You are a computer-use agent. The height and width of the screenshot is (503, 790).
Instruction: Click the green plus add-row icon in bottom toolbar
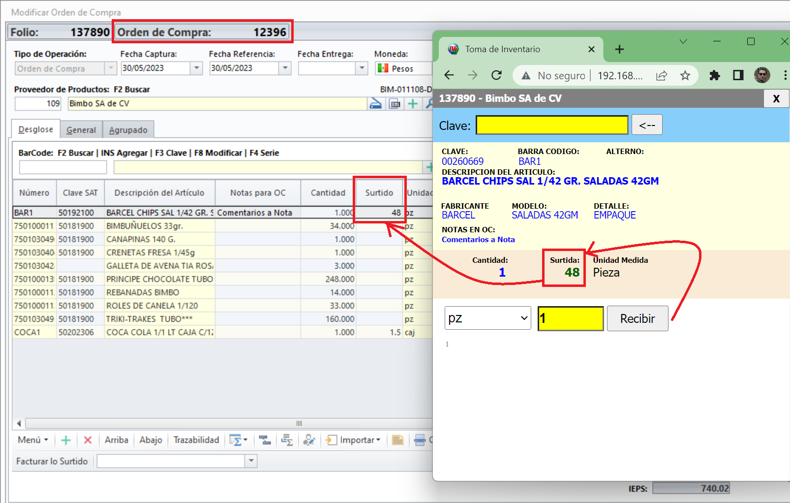coord(66,440)
